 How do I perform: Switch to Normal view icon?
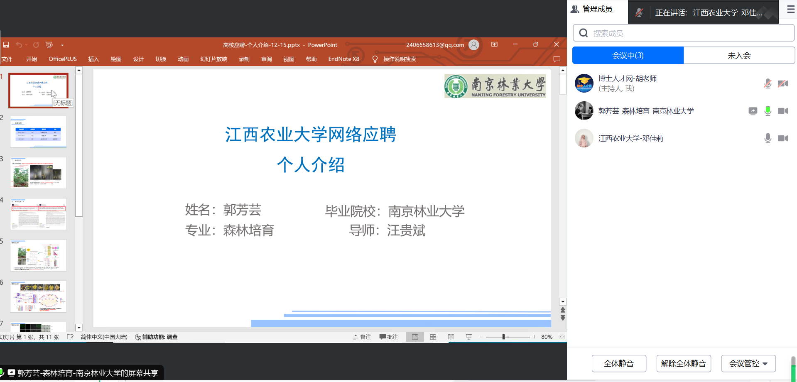415,337
